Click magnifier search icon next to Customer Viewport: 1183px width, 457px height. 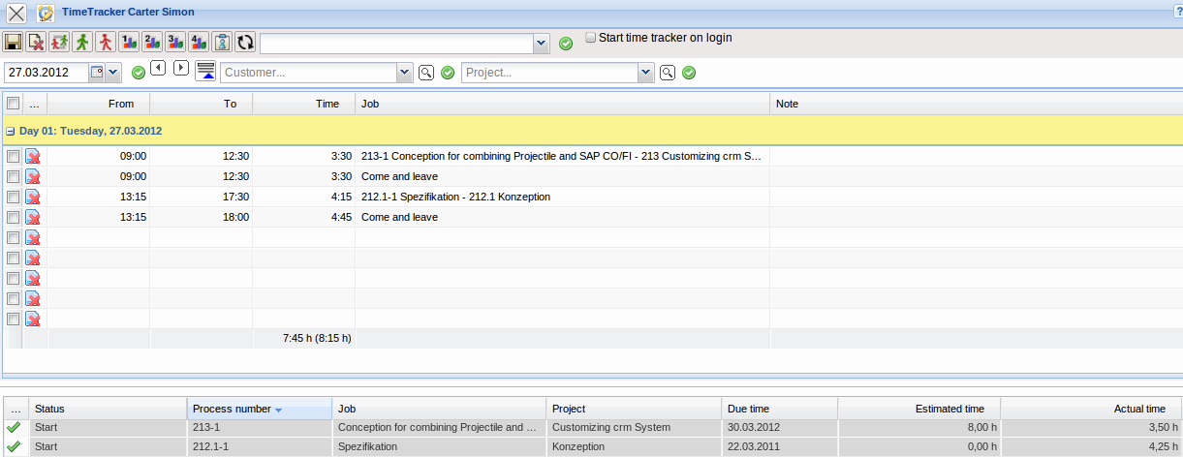coord(425,73)
